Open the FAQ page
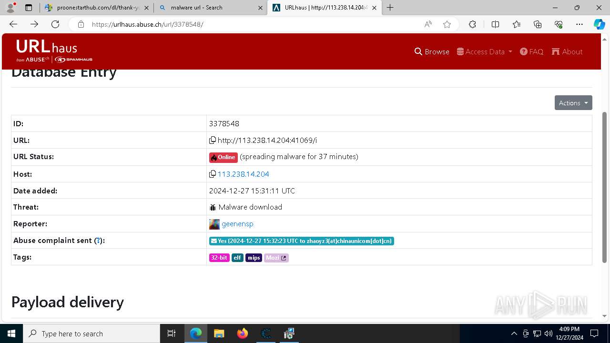The image size is (610, 343). point(531,51)
